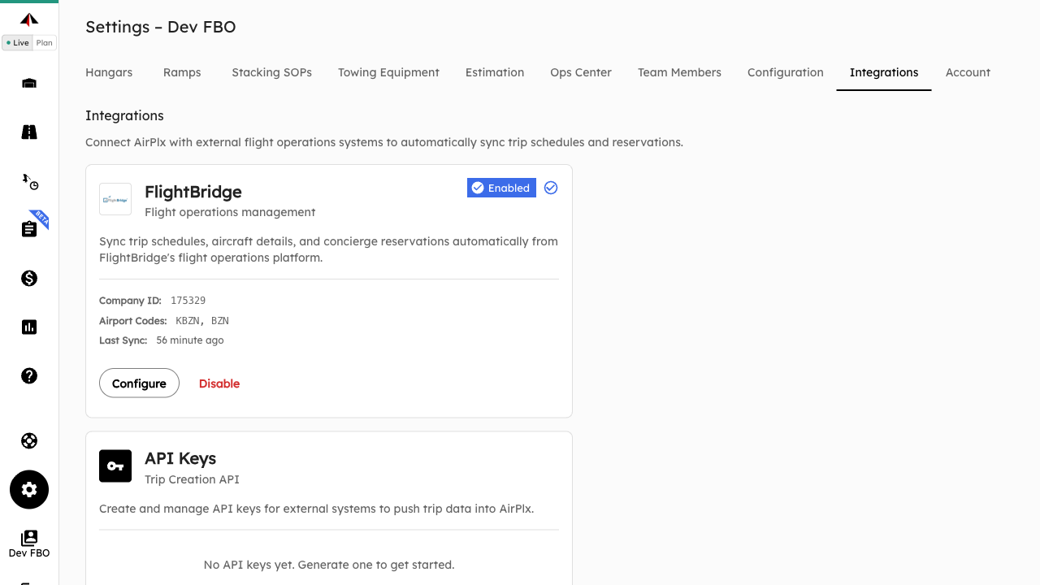
Task: Switch to the Team Members tab
Action: (679, 72)
